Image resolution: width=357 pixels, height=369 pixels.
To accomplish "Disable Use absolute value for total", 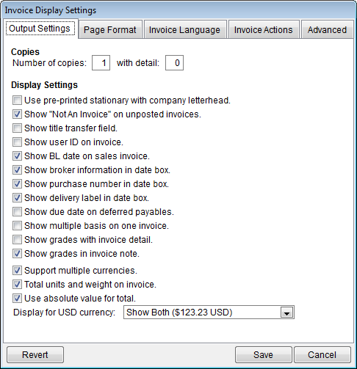I will (17, 299).
